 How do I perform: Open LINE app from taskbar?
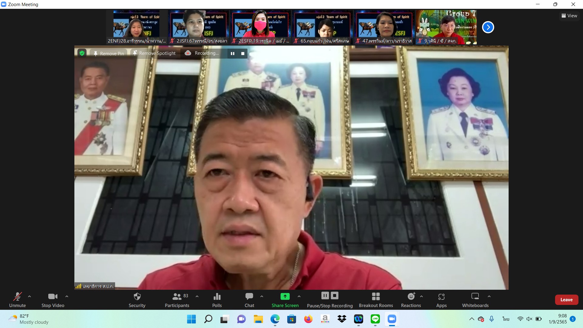(x=375, y=319)
